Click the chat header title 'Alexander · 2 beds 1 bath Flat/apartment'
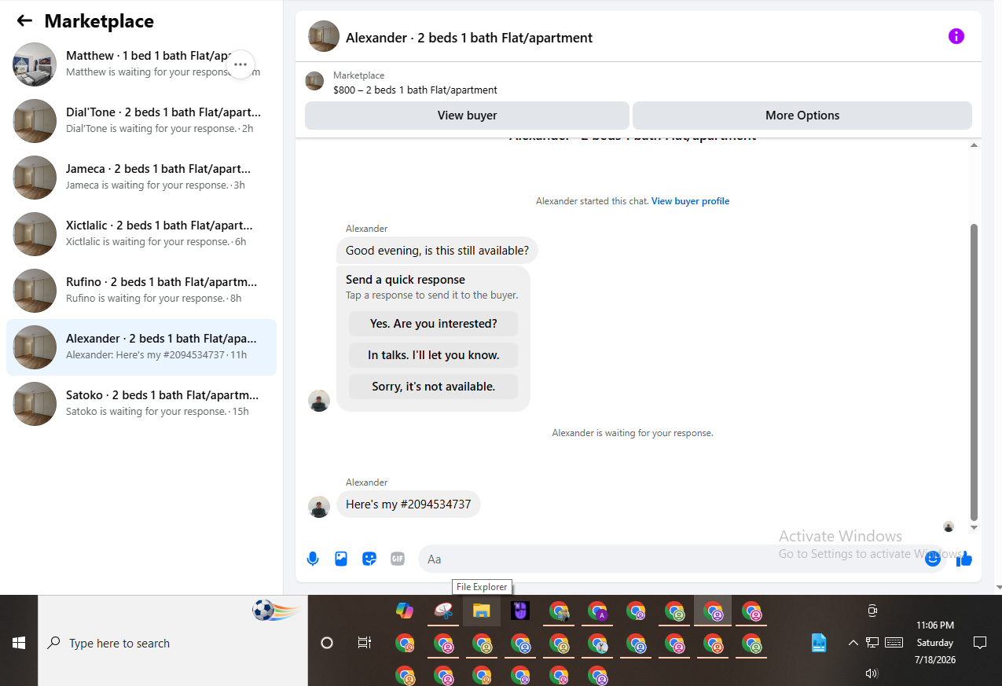This screenshot has width=1002, height=686. pyautogui.click(x=469, y=38)
